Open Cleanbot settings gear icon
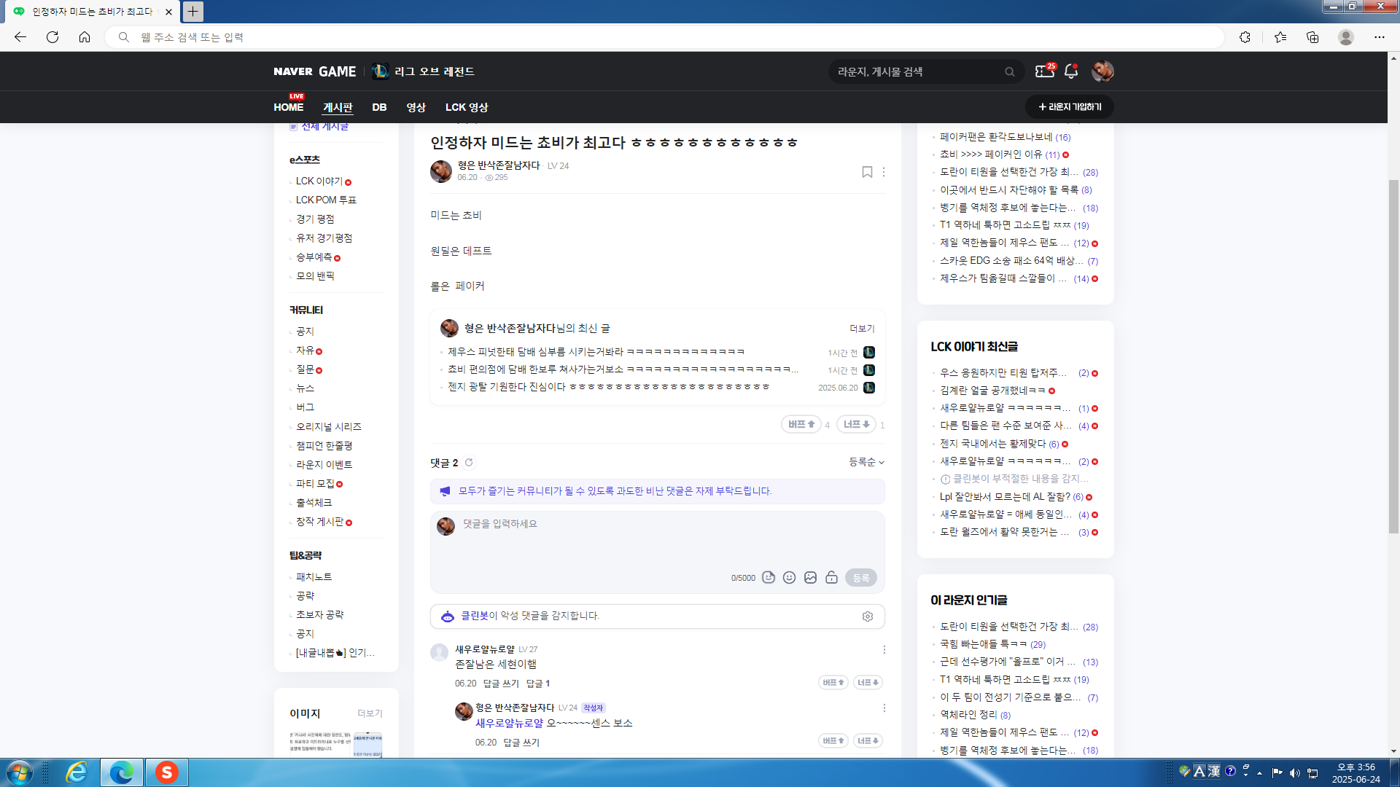Screen dimensions: 1400x787 [867, 616]
